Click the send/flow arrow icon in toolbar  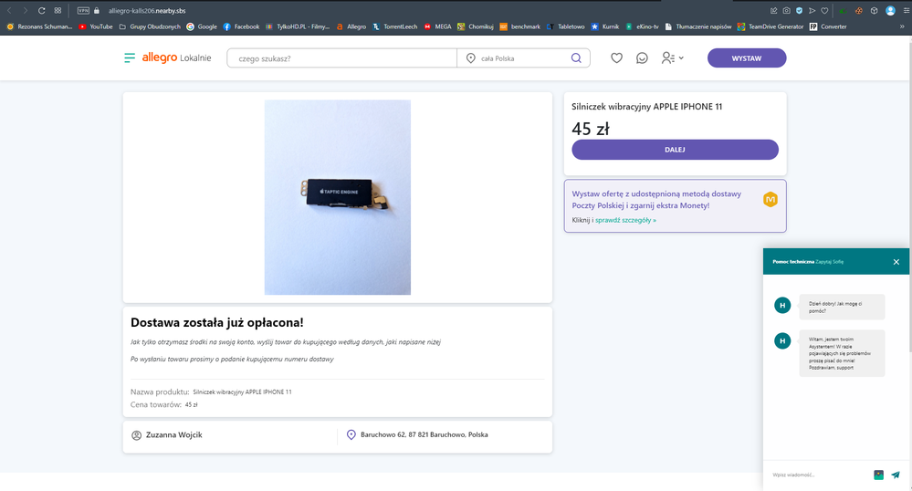pyautogui.click(x=812, y=10)
